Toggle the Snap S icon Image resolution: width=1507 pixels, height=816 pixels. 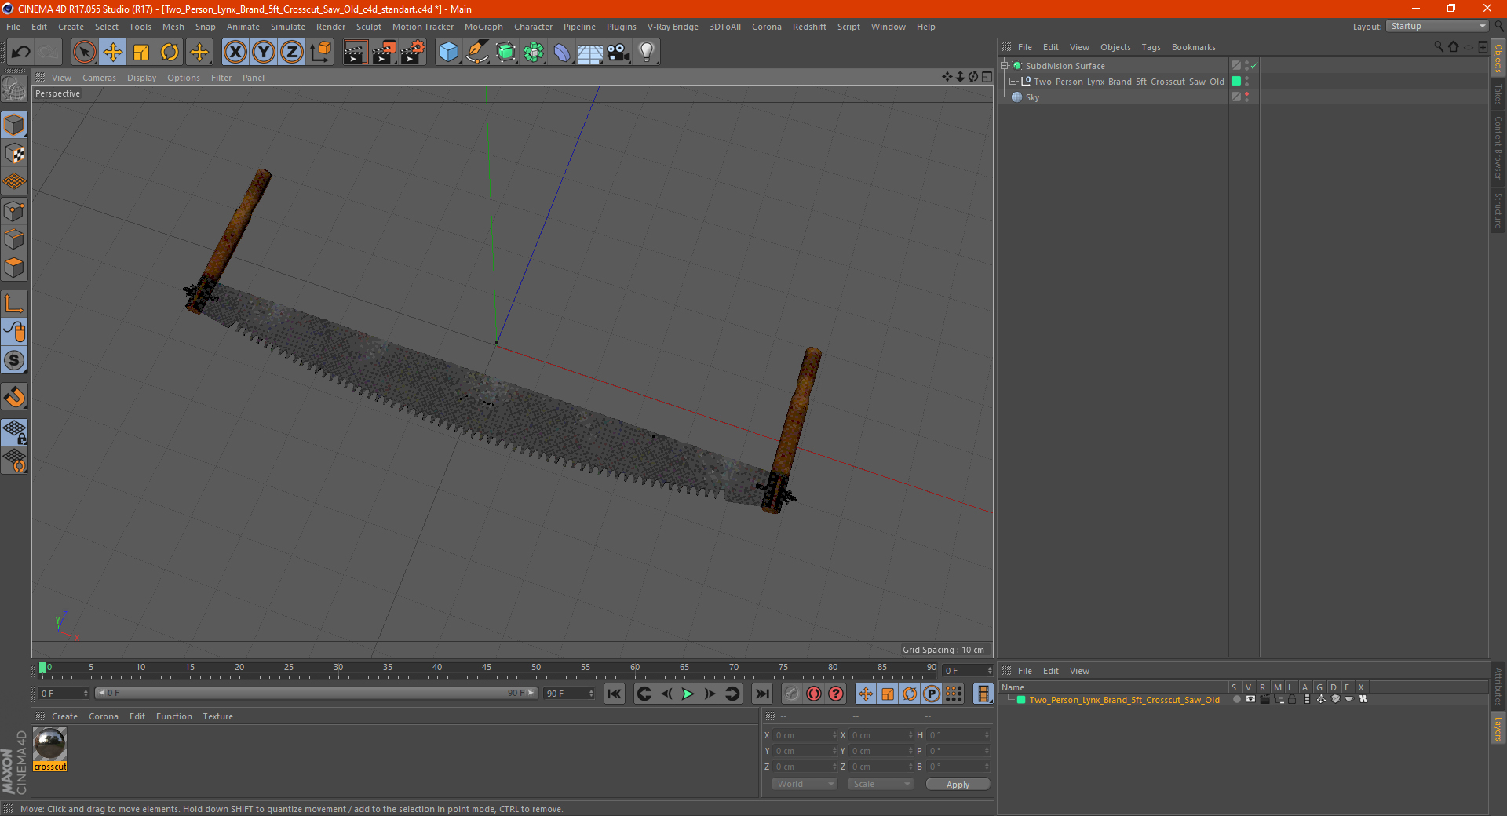[x=14, y=360]
